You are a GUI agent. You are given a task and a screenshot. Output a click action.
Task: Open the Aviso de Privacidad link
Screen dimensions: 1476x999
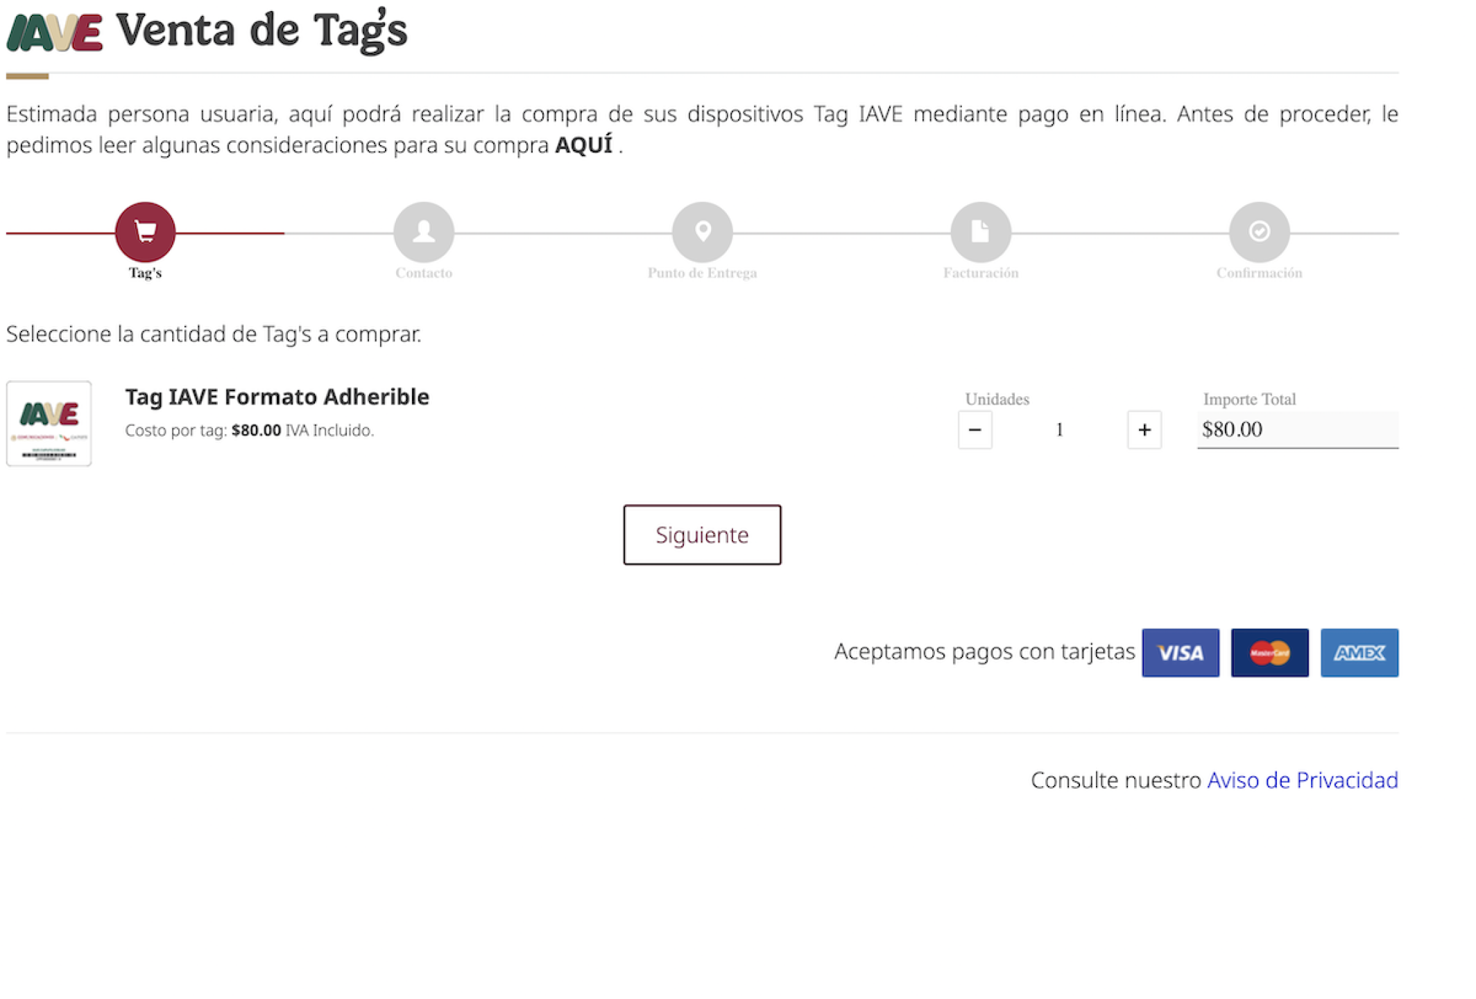[x=1303, y=780]
